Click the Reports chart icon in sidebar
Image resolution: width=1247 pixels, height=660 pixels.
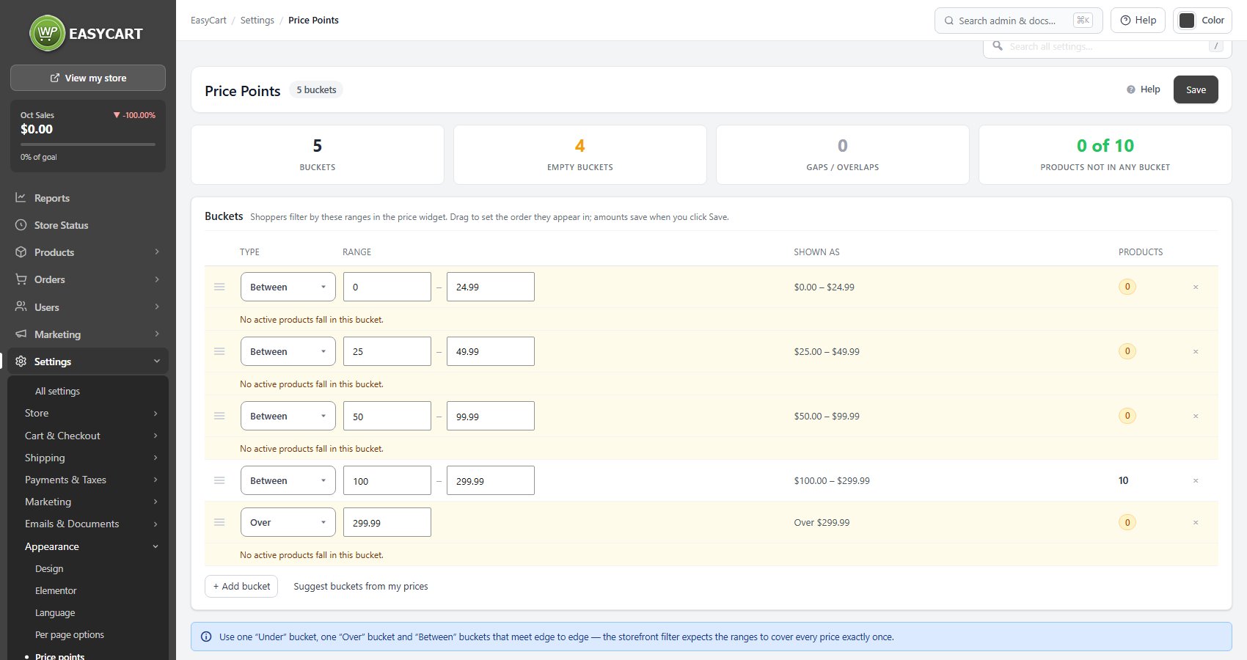21,198
